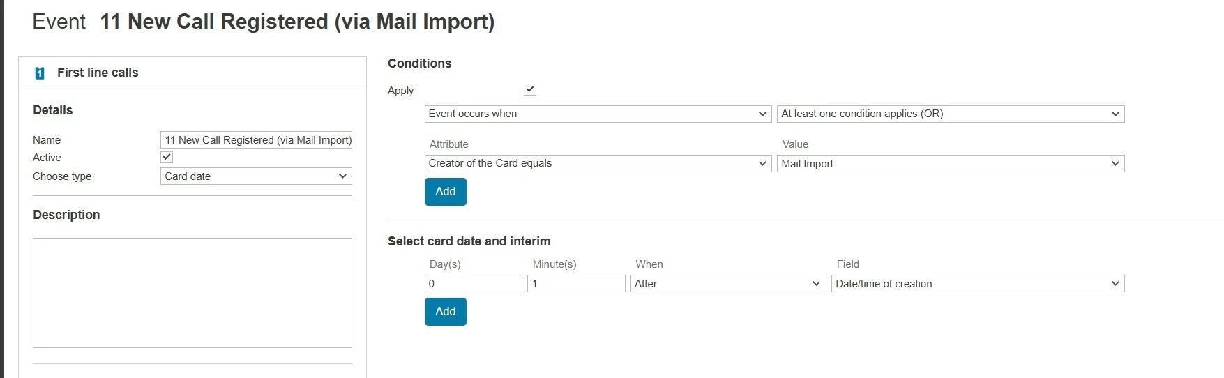The width and height of the screenshot is (1224, 378).
Task: Click into the Description text area
Action: coord(192,293)
